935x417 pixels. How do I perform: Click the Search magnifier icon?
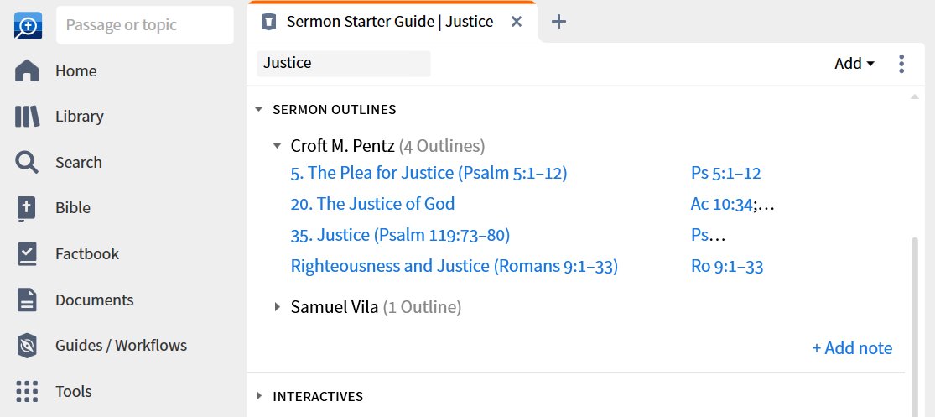click(x=27, y=162)
